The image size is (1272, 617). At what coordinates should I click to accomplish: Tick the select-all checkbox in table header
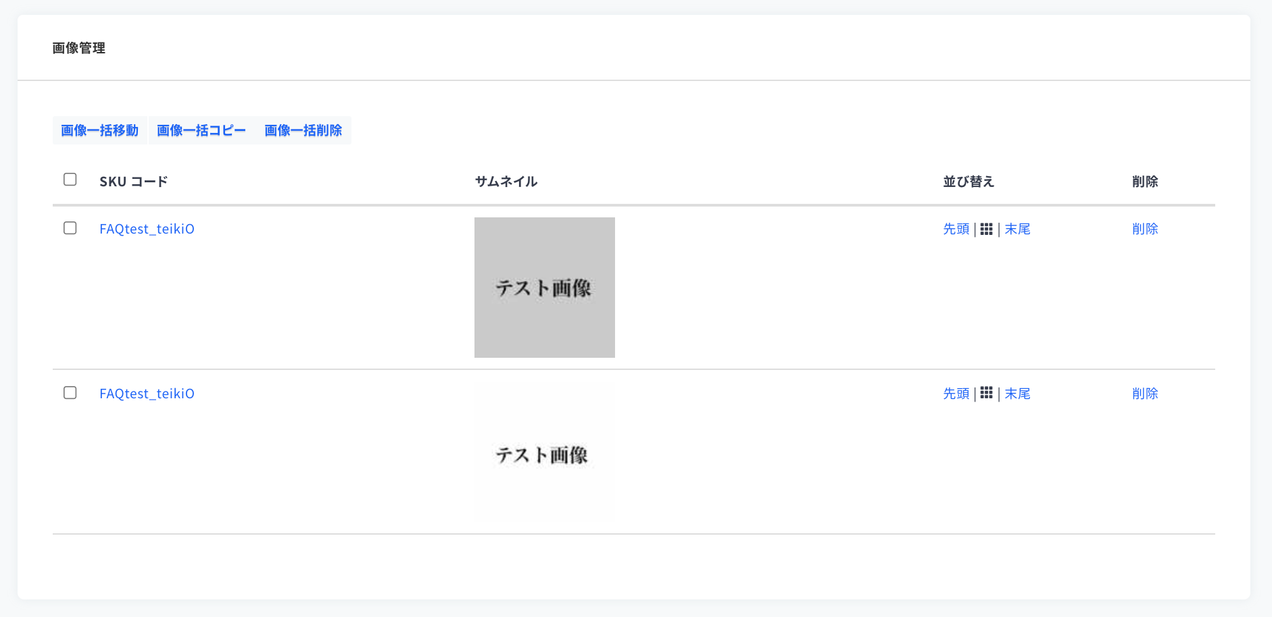coord(70,180)
